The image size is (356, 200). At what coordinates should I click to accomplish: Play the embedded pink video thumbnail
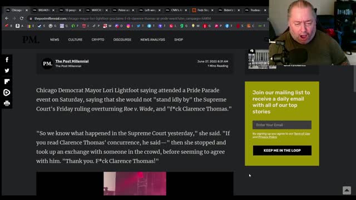pos(135,183)
